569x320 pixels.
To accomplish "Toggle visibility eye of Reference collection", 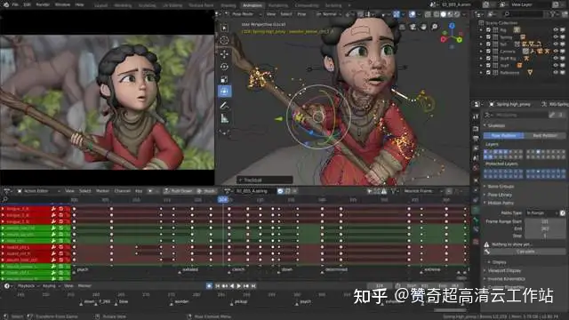I will (x=555, y=73).
